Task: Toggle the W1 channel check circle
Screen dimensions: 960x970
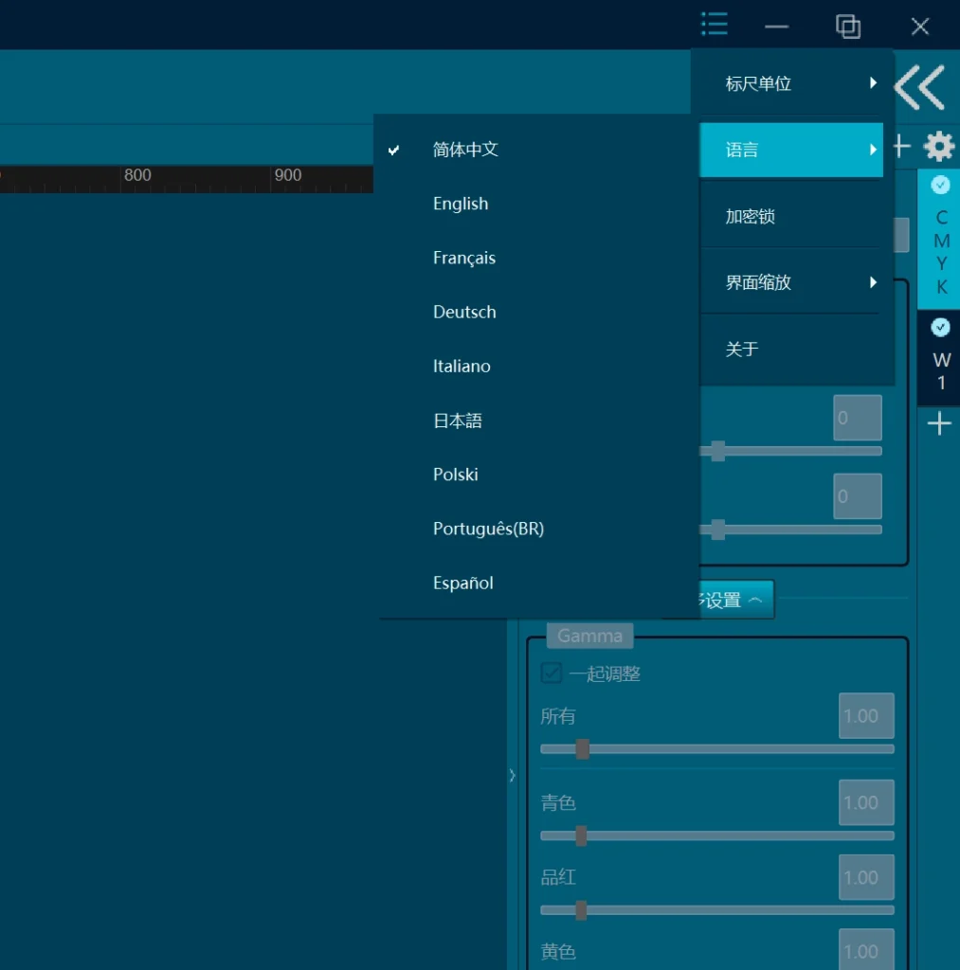Action: tap(940, 327)
